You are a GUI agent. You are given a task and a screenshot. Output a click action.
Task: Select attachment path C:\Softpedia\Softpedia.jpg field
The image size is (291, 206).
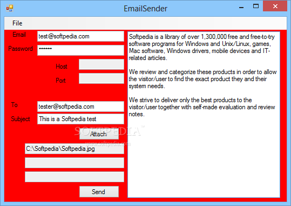75,149
